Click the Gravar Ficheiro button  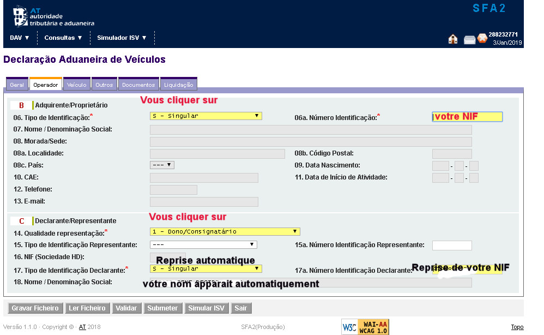tap(35, 308)
